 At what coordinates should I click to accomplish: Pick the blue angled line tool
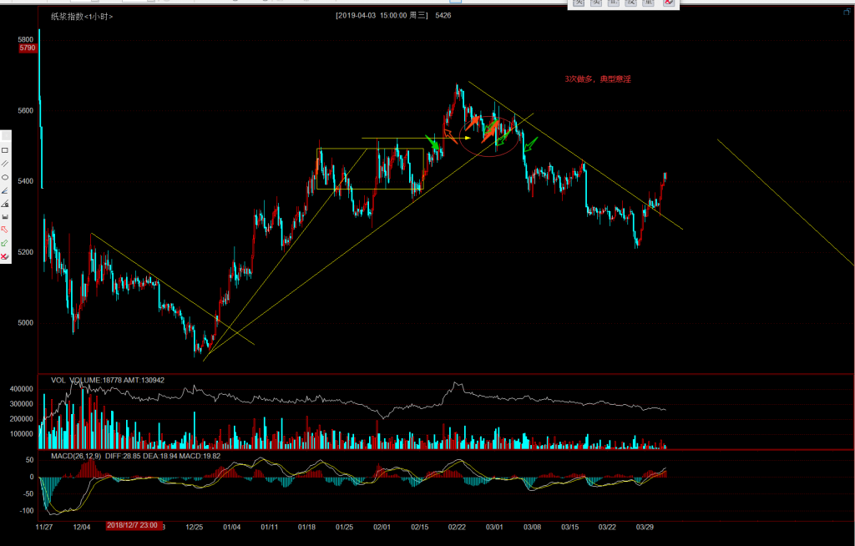(4, 190)
